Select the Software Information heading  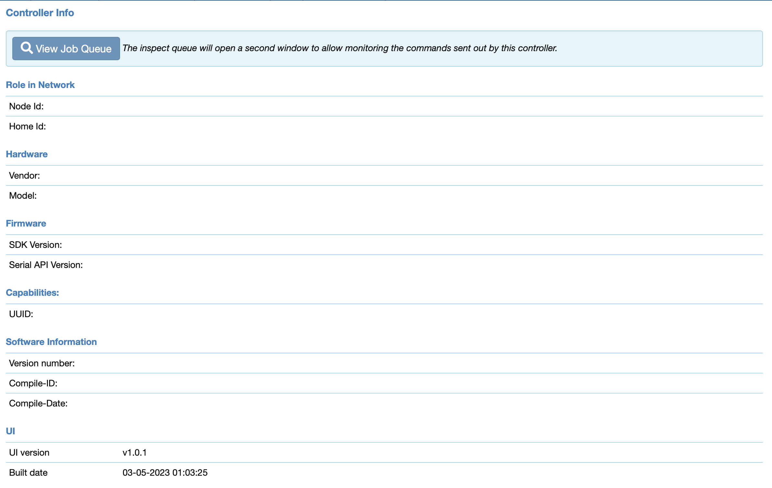click(51, 342)
